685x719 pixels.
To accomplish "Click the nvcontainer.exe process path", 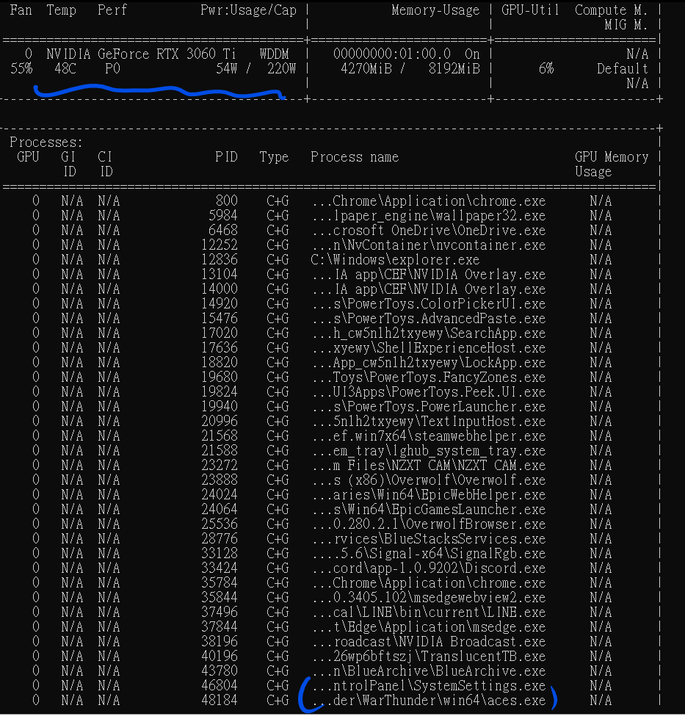I will 429,245.
